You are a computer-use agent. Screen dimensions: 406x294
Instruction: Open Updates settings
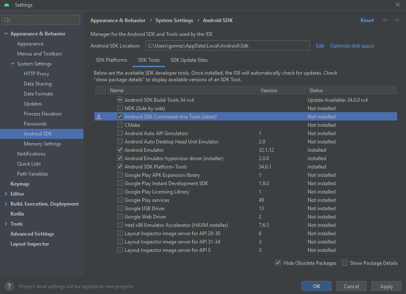click(x=33, y=103)
